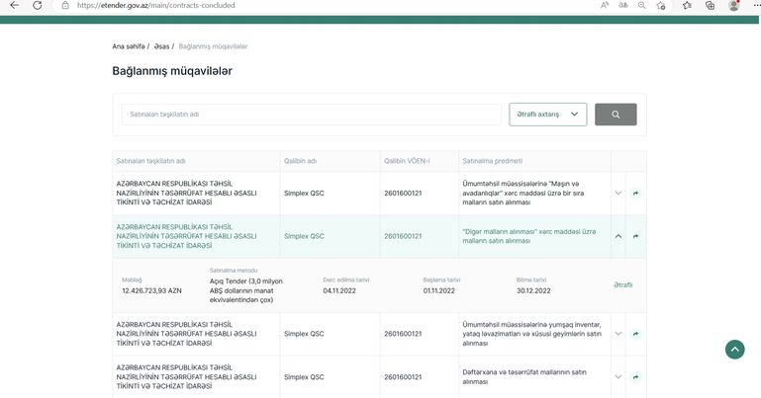
Task: Open the Ətraflı axtarış dropdown
Action: click(x=548, y=115)
